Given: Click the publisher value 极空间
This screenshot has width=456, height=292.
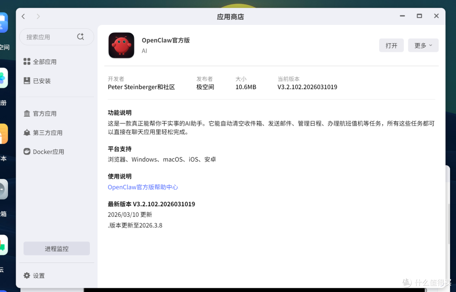Looking at the screenshot, I should [205, 87].
